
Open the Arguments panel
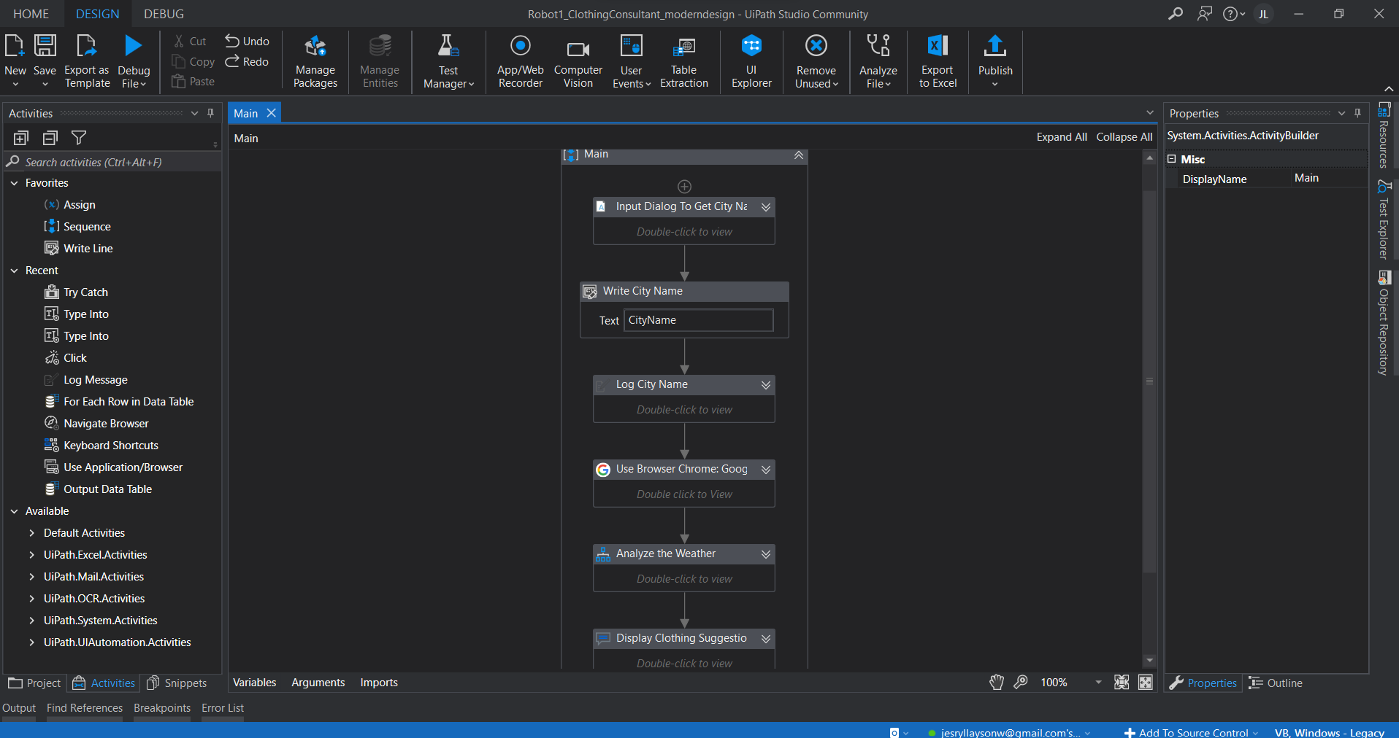318,683
